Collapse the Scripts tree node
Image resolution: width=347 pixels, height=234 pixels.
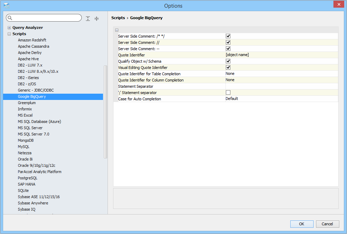point(9,34)
